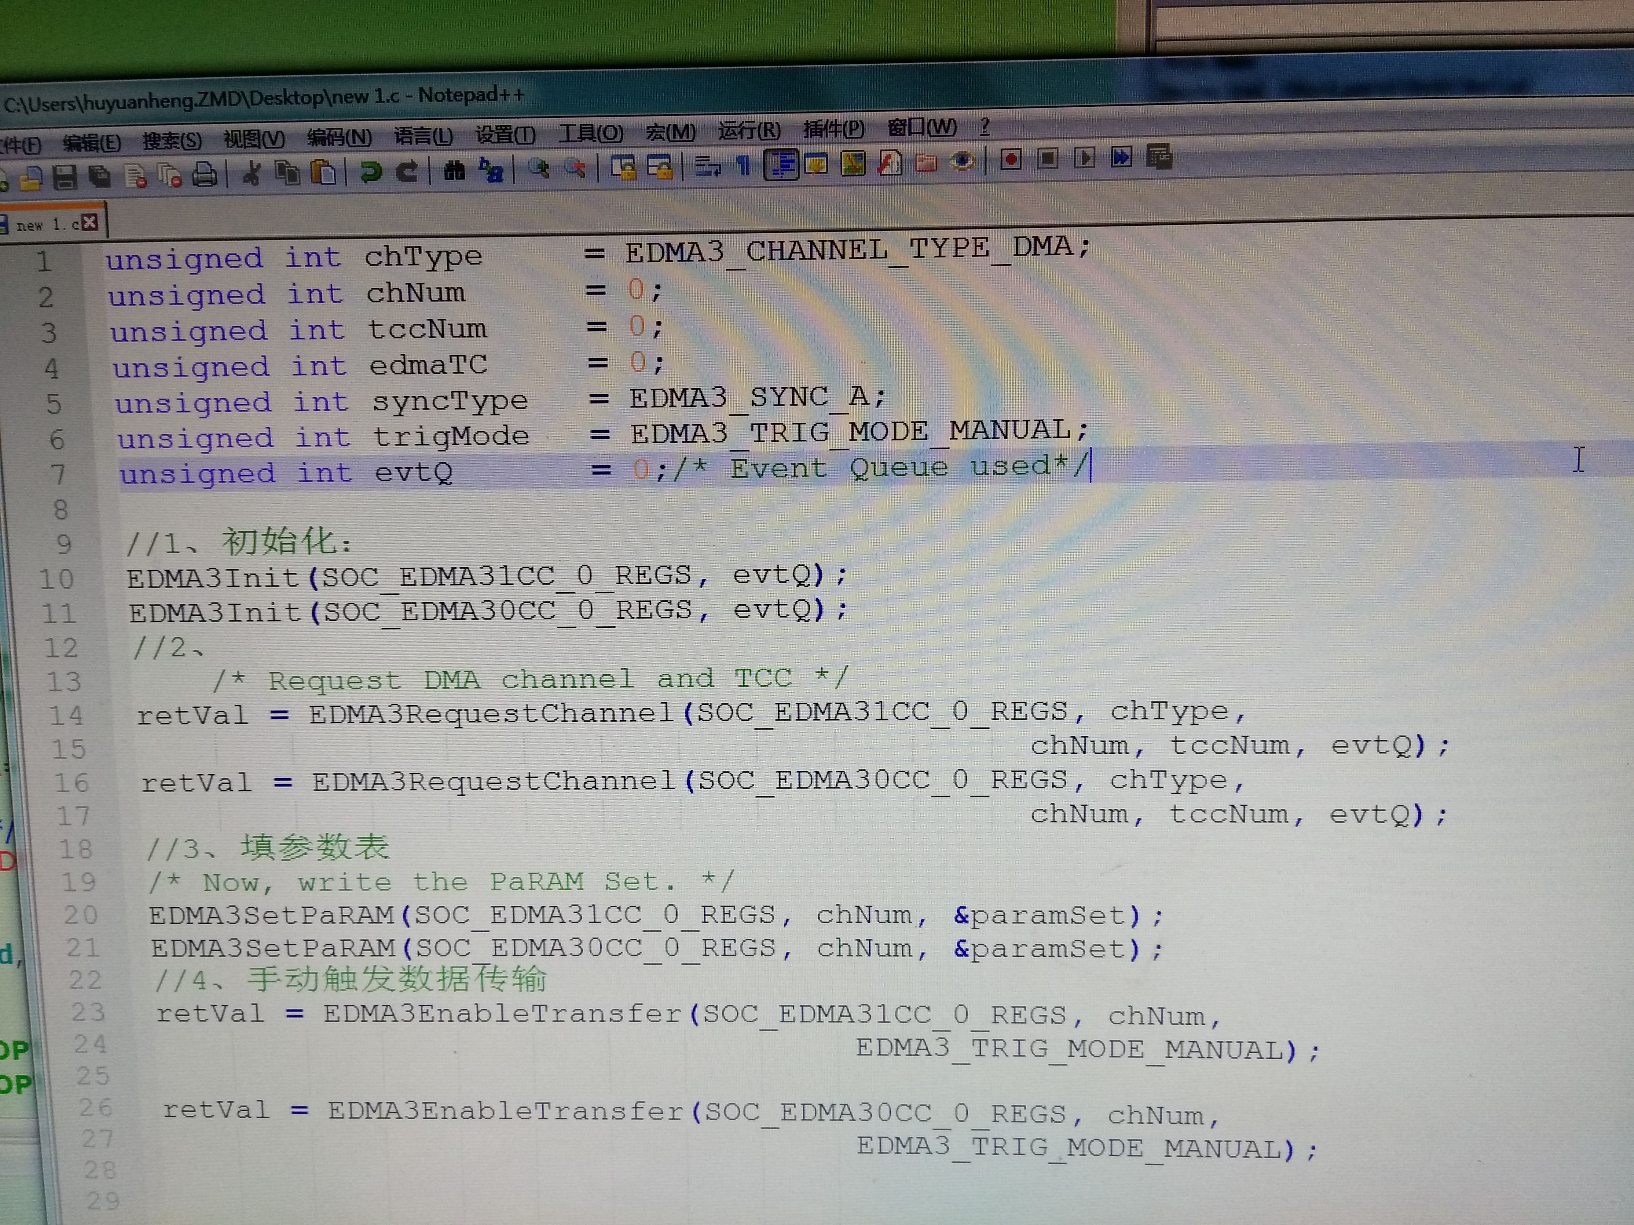Screen dimensions: 1634x1225
Task: Click the Redo arrow icon
Action: click(406, 170)
